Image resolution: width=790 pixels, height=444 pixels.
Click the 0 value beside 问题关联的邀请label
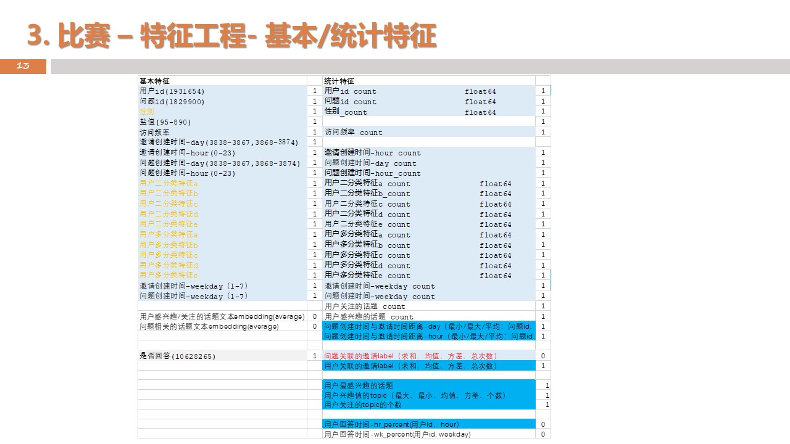pos(543,356)
